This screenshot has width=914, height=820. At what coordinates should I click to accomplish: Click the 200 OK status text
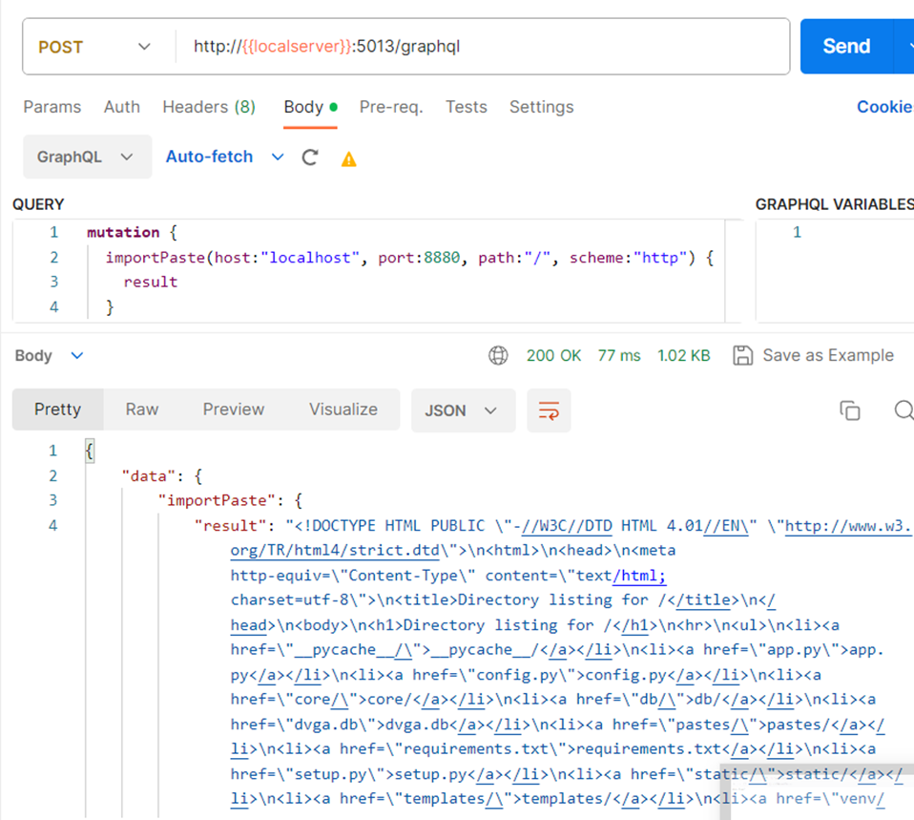[x=553, y=356]
